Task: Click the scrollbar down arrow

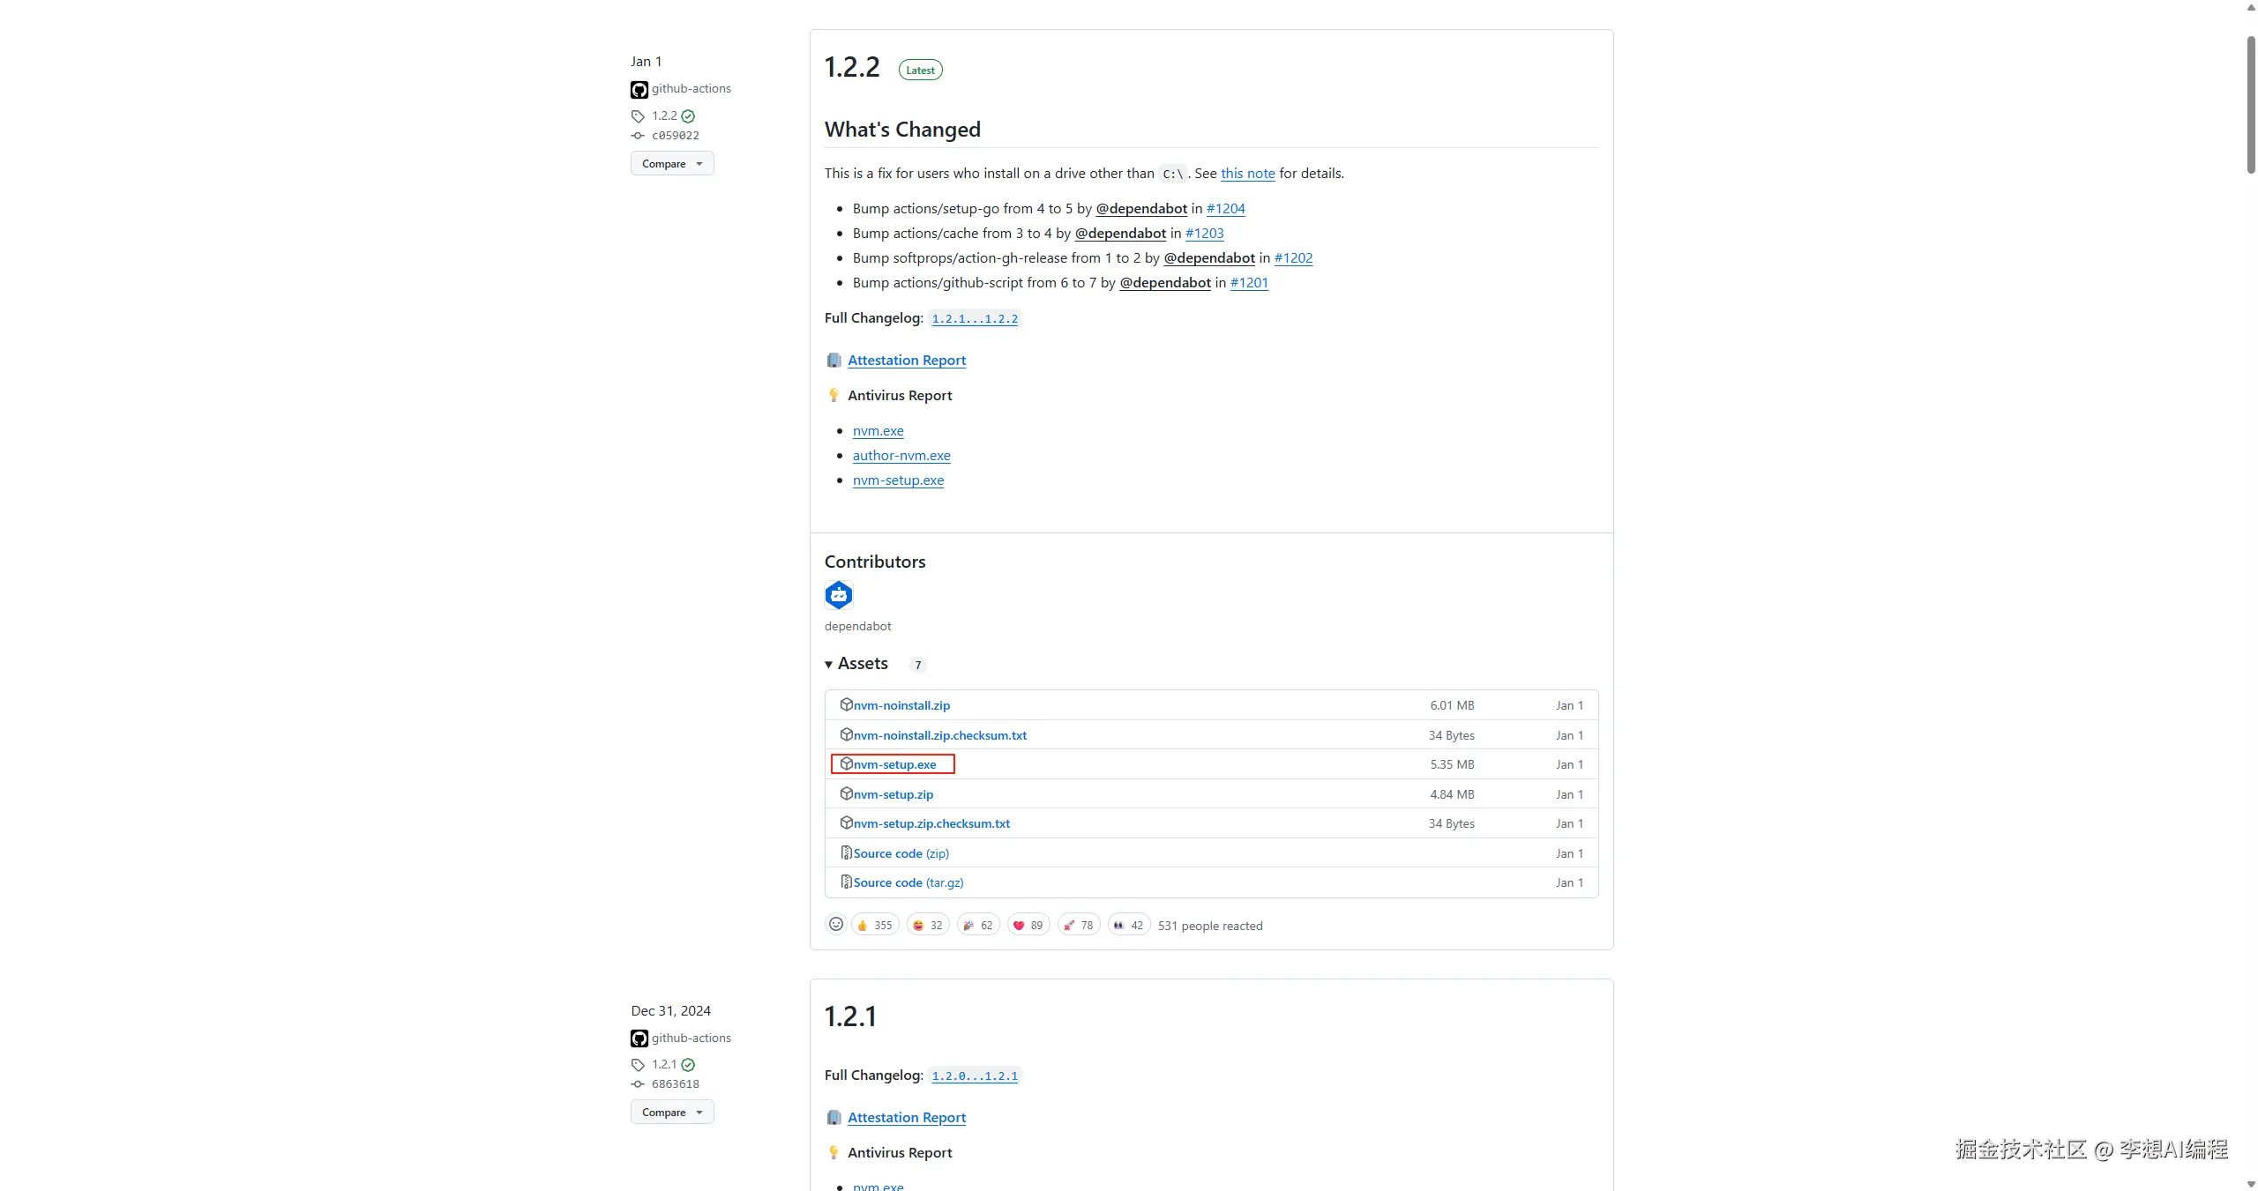Action: 2250,1184
